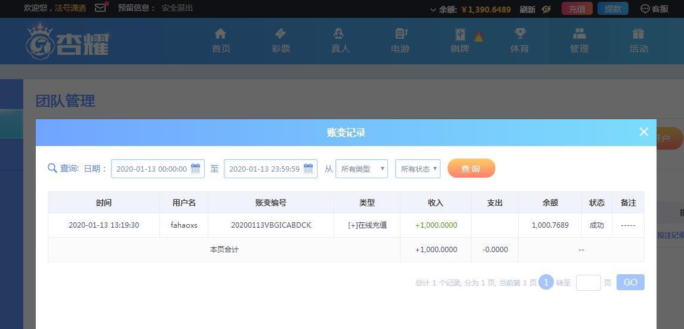684x329 pixels.
Task: Expand the balance chevron dropdown
Action: [433, 9]
